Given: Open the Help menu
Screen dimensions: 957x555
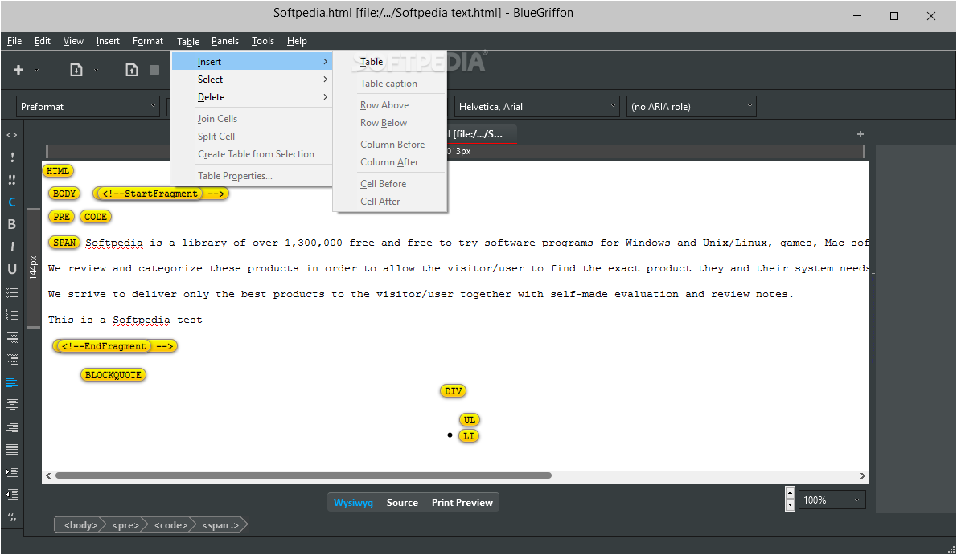Looking at the screenshot, I should [298, 41].
